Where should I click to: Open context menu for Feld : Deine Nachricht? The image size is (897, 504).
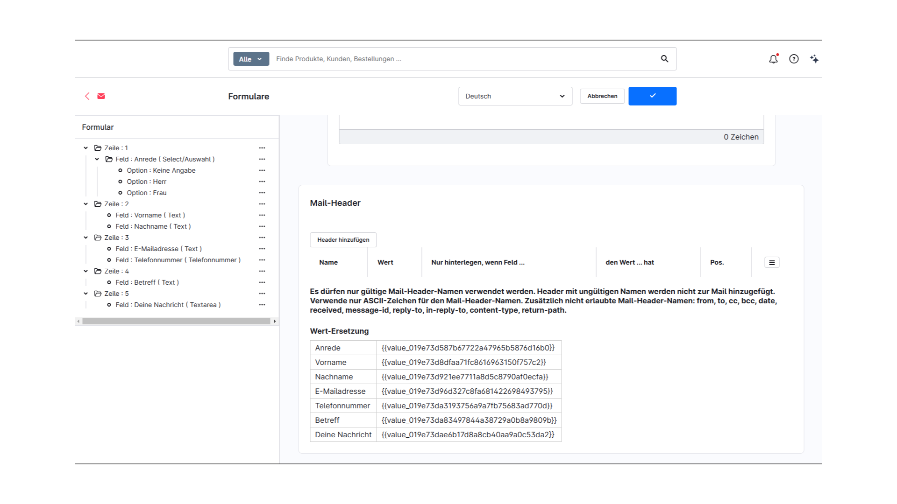coord(262,305)
